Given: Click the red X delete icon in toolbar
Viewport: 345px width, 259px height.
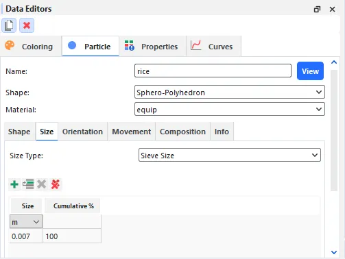Looking at the screenshot, I should click(x=27, y=25).
